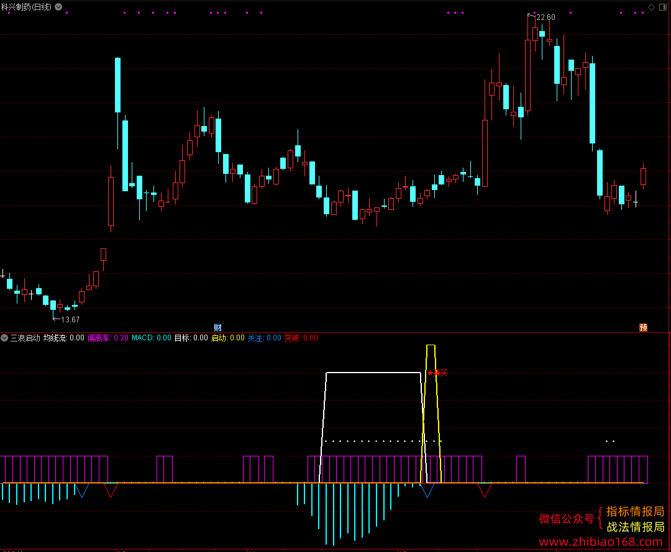Click the MACD: 0.00 readout
This screenshot has width=671, height=552.
click(152, 338)
